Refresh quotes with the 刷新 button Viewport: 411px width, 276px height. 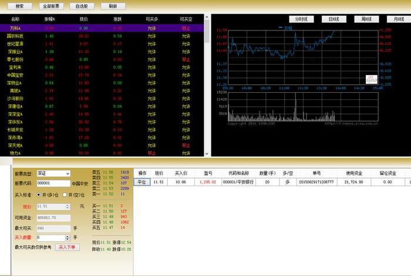click(113, 6)
